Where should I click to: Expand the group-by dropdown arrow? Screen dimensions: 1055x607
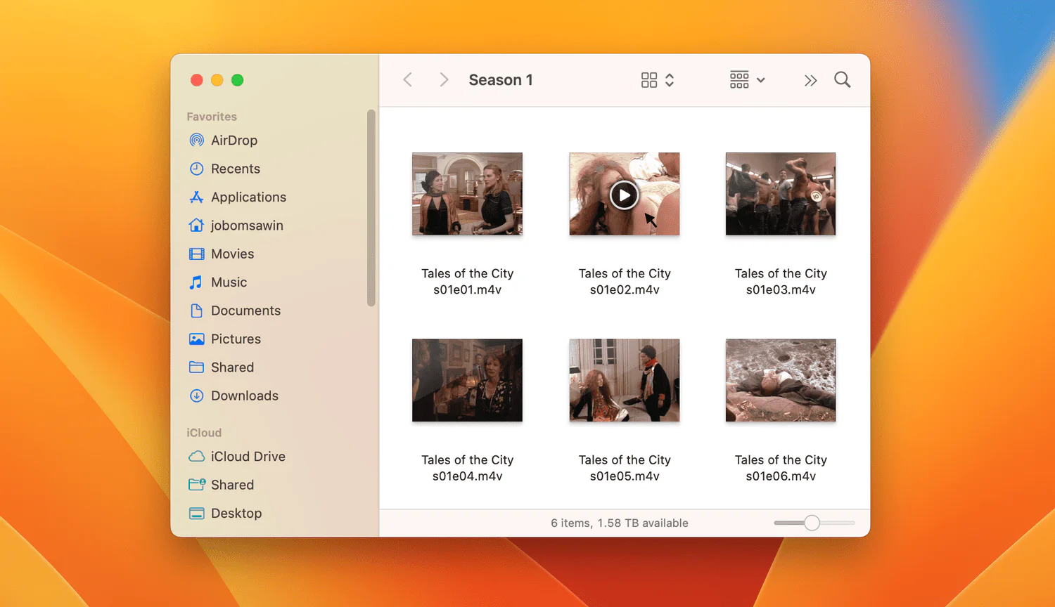760,80
